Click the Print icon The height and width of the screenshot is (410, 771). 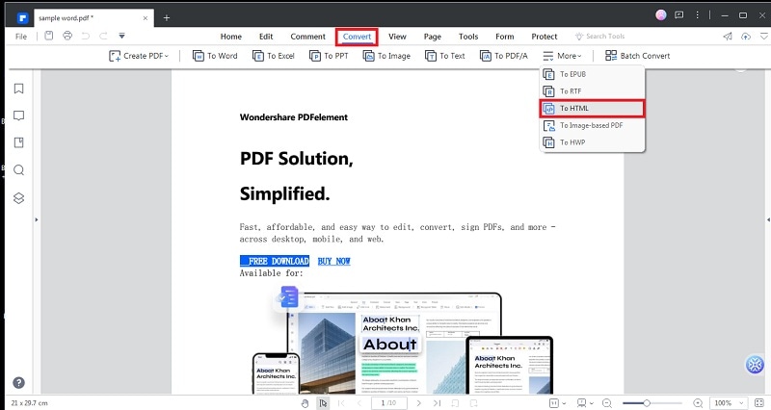[x=67, y=36]
